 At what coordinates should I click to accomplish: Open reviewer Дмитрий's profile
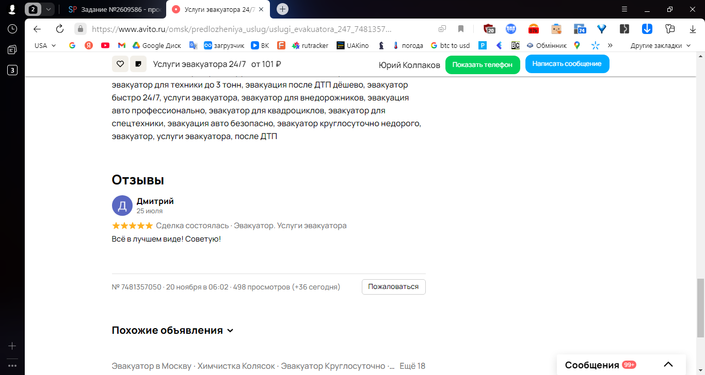pos(155,201)
